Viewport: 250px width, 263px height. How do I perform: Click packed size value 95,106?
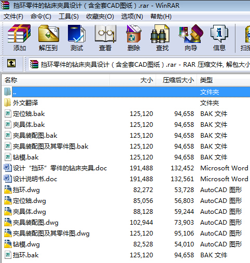(x=184, y=233)
